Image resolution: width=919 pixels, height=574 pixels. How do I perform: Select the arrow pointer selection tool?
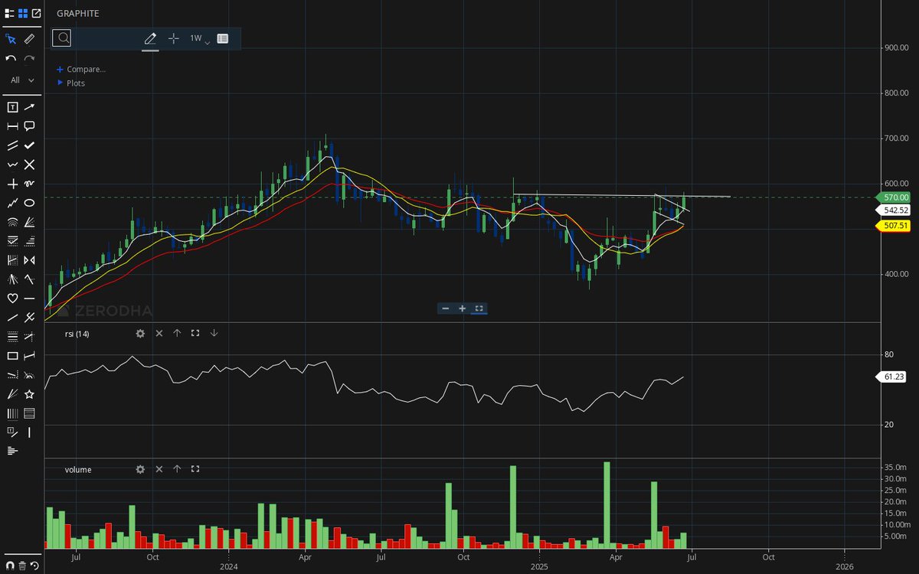(11, 38)
